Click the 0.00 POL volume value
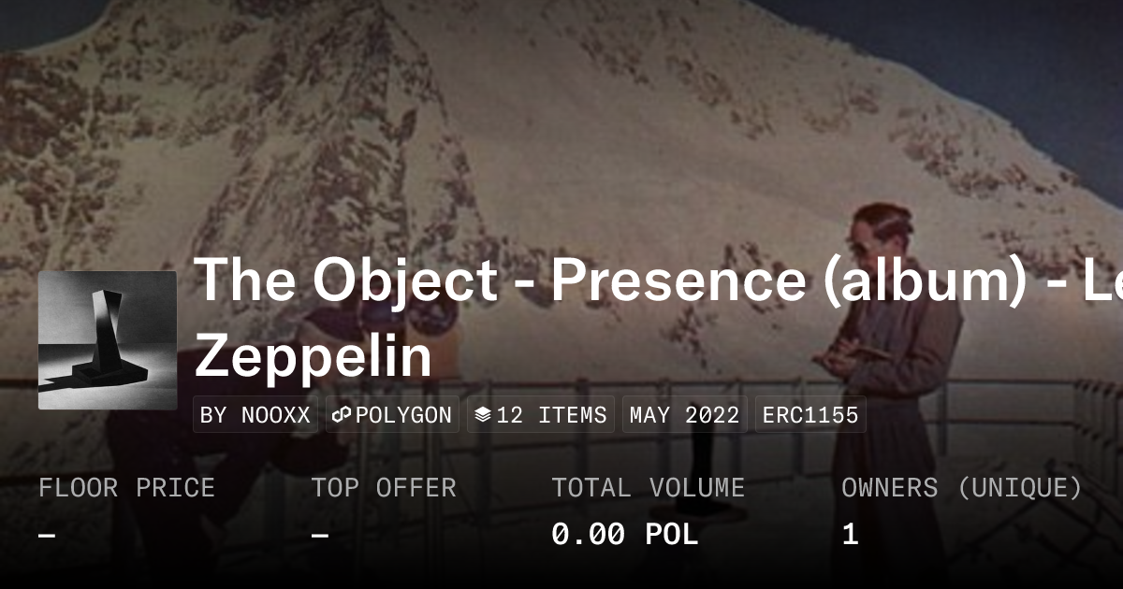Screen dimensions: 1123x589 624,535
